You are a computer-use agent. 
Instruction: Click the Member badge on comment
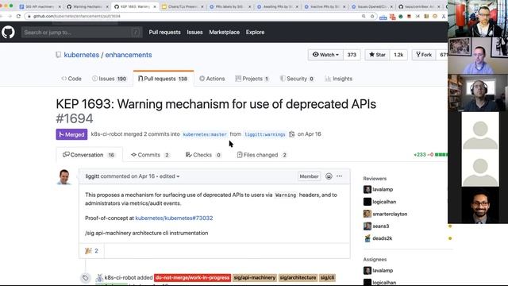tap(309, 176)
